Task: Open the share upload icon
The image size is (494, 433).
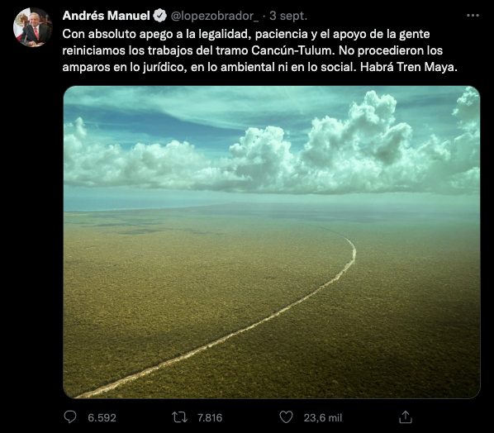Action: [x=406, y=417]
